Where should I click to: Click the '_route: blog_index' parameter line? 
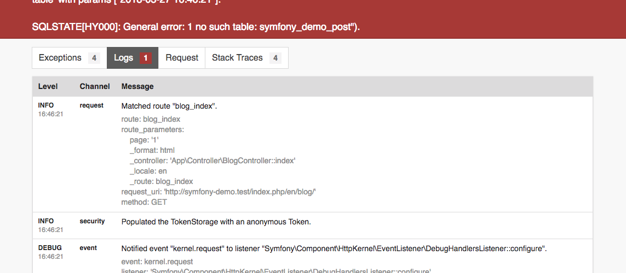[161, 181]
